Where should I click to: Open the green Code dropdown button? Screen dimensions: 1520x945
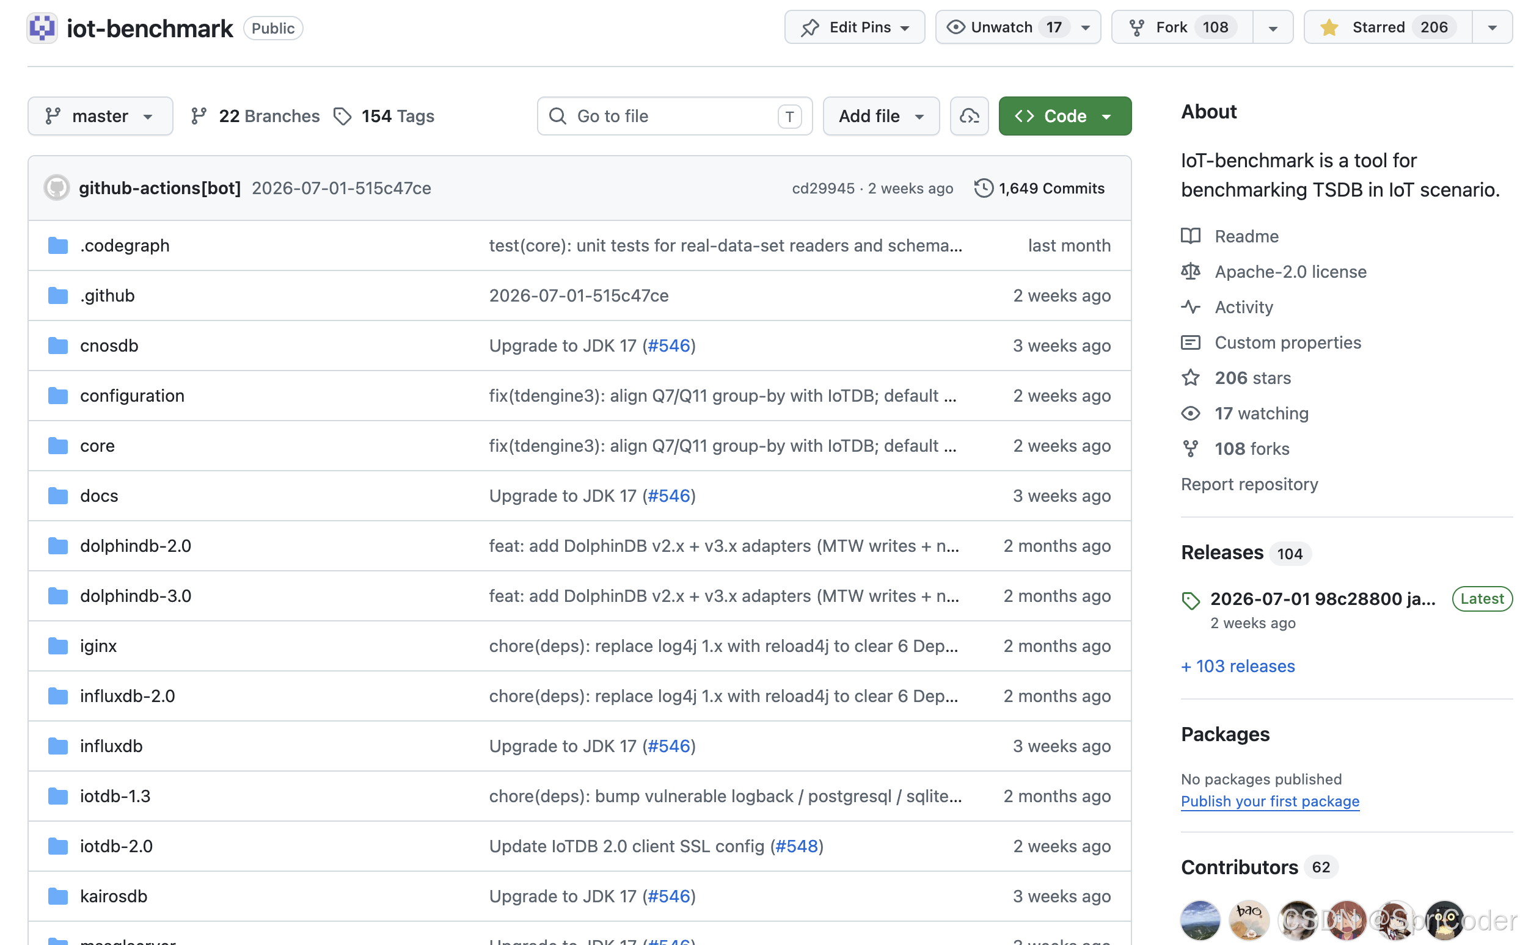[1067, 116]
